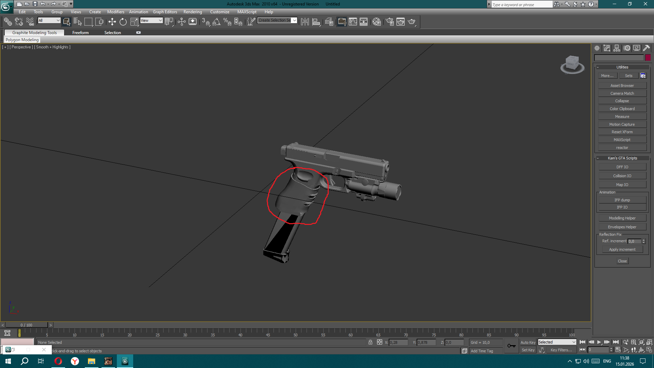Activate the Select and Rotate tool

click(x=123, y=22)
